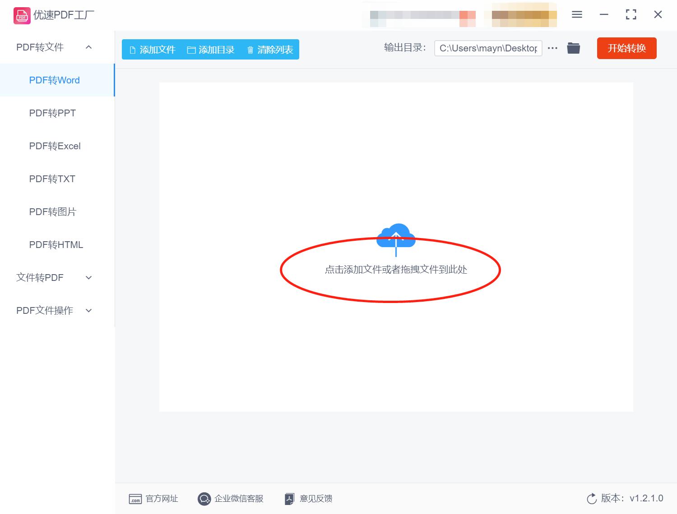Viewport: 677px width, 514px height.
Task: Select PDF转图片 in the sidebar
Action: [x=53, y=211]
